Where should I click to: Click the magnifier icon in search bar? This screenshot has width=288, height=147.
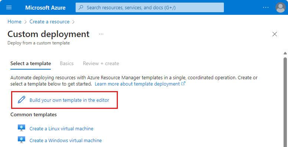[x=81, y=7]
